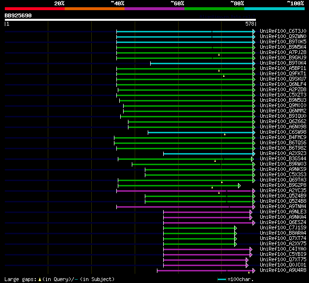Click the UniRef100_Q6Z662 label

pos(283,122)
